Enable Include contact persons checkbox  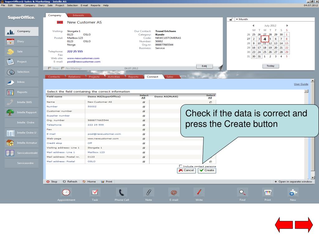[181, 166]
